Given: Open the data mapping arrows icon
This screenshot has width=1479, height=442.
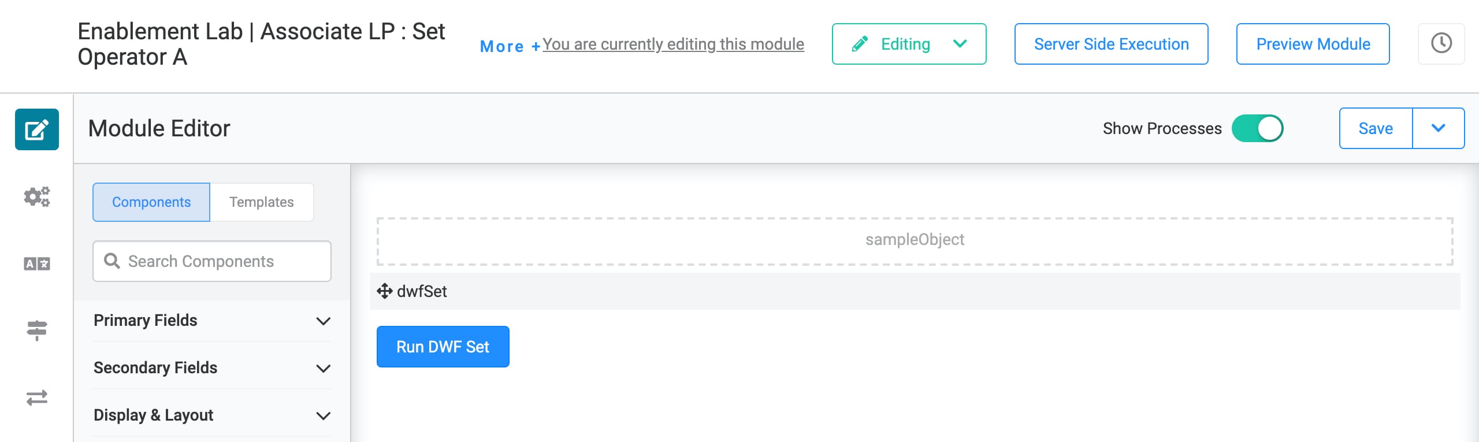Looking at the screenshot, I should (37, 398).
